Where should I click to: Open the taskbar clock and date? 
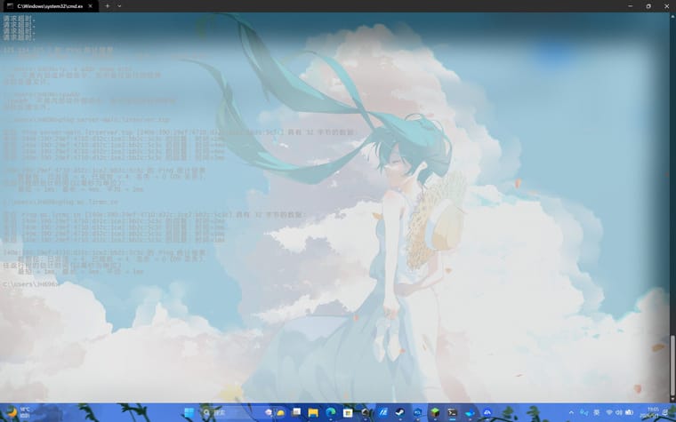[651, 412]
